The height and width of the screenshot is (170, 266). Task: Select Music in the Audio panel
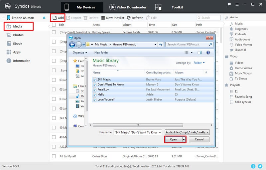pos(238,24)
